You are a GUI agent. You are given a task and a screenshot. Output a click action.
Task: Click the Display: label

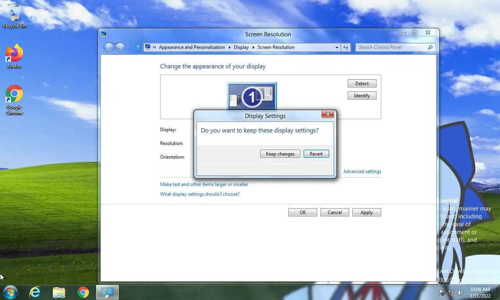168,130
